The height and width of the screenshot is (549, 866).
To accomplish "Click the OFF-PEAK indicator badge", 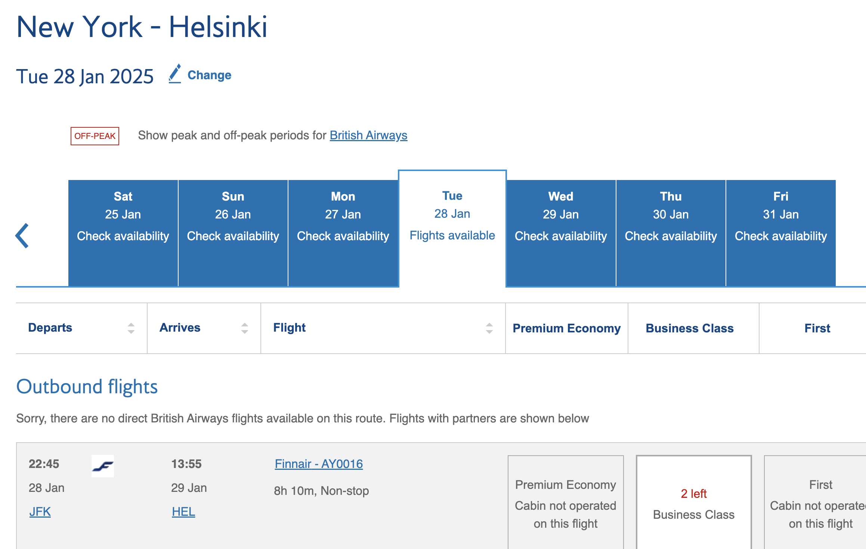I will point(95,136).
